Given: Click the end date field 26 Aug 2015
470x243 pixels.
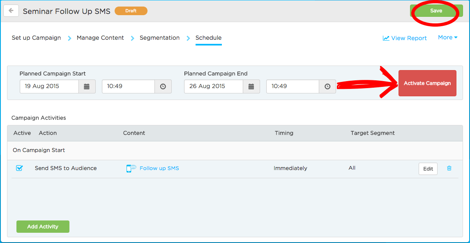Looking at the screenshot, I should 214,86.
